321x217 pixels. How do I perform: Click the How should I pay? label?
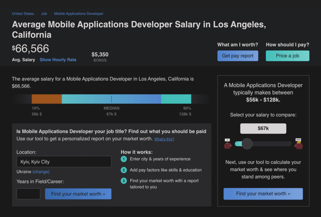(287, 45)
